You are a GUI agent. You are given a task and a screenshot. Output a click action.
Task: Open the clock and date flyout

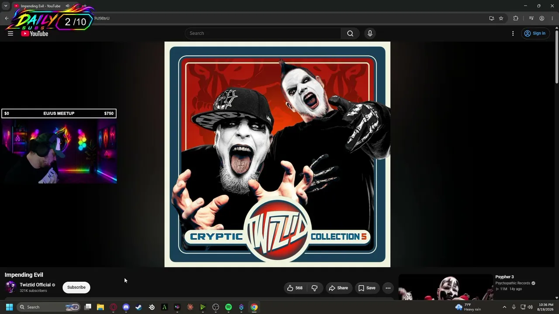pos(546,307)
